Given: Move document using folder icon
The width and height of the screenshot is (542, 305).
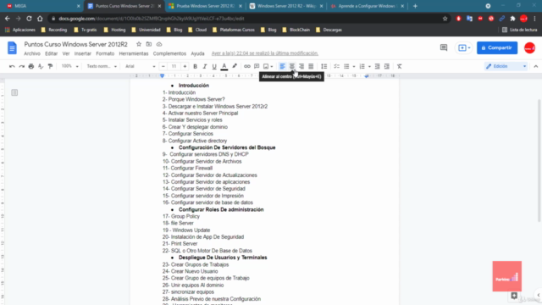Looking at the screenshot, I should (x=149, y=44).
